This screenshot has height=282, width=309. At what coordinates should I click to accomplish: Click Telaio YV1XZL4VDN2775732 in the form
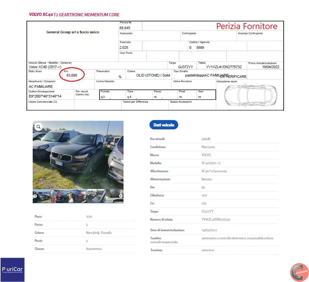[224, 67]
